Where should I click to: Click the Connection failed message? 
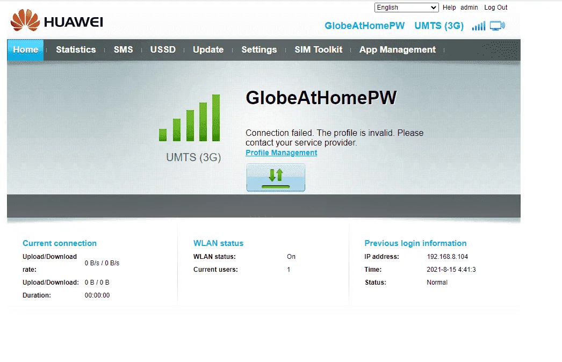click(x=334, y=137)
